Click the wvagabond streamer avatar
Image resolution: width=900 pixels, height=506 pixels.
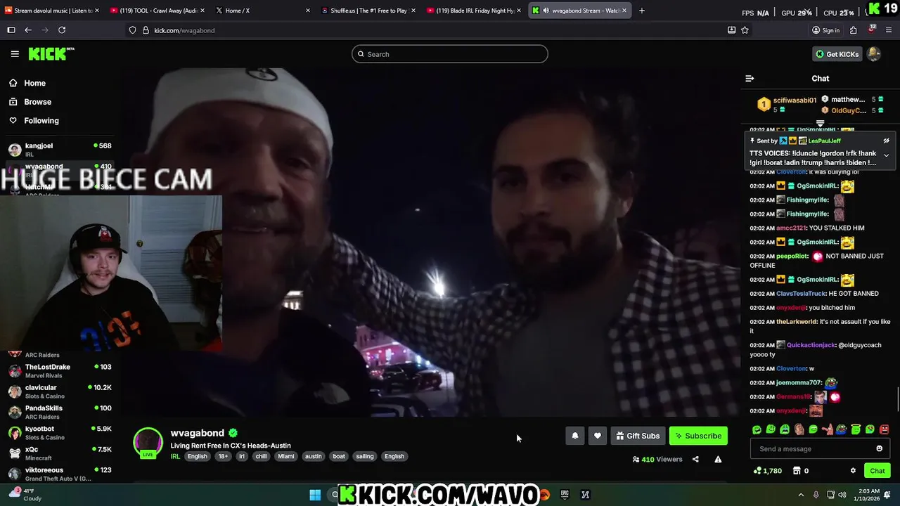[148, 442]
